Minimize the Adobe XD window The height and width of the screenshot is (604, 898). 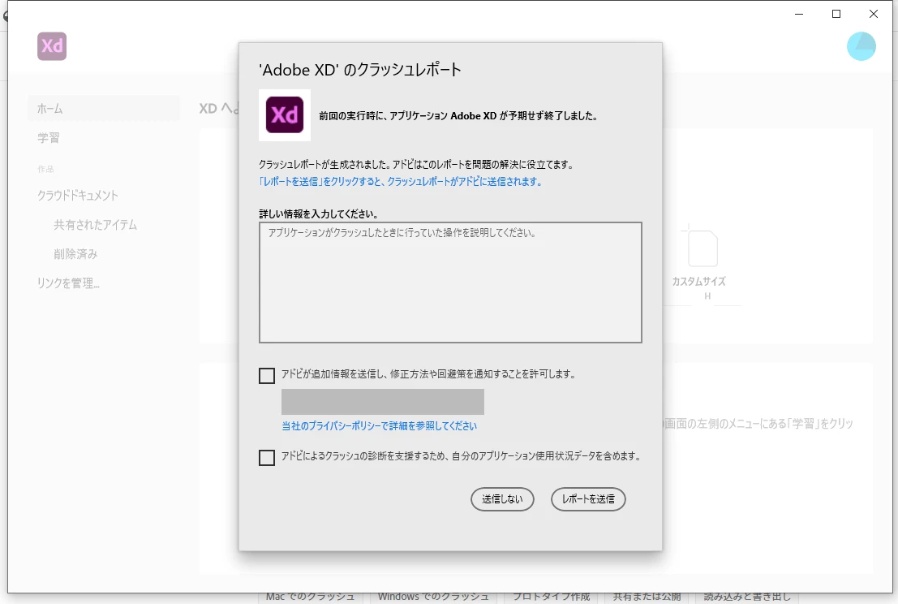tap(799, 14)
